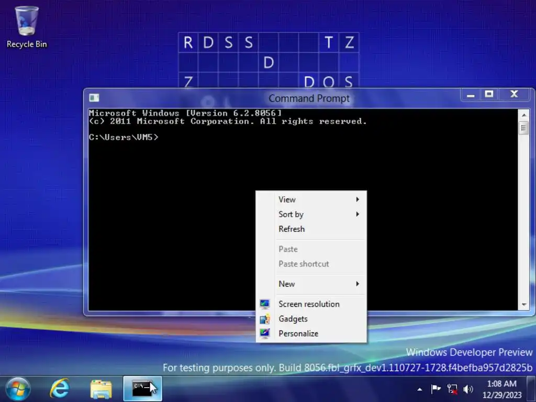Click the Command Prompt title bar text
The image size is (536, 402).
(309, 98)
